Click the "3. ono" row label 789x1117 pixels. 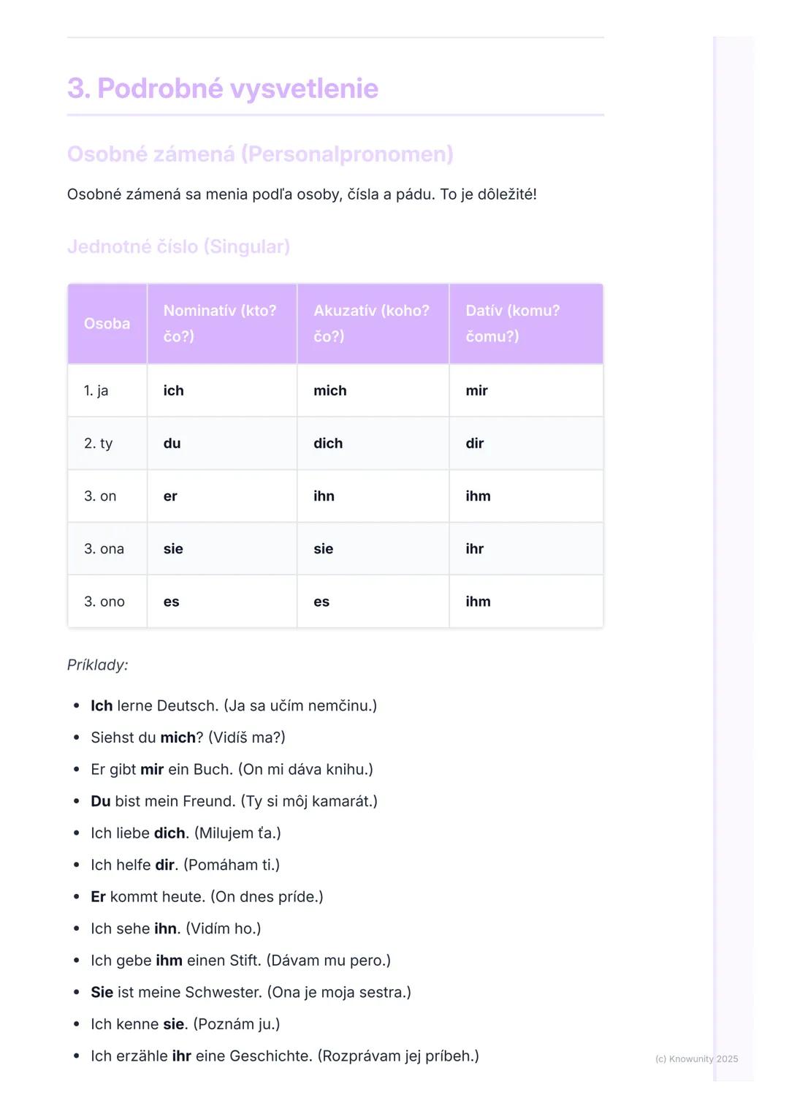104,601
